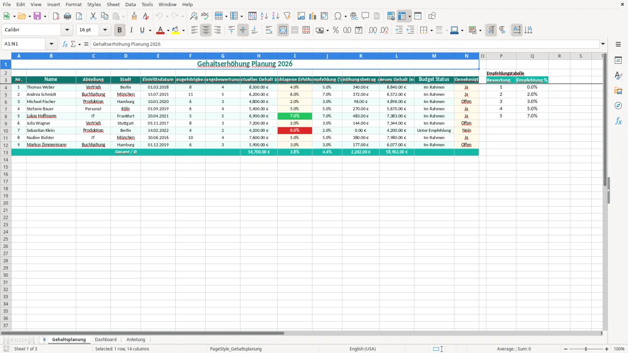Viewport: 628px width, 353px height.
Task: Click the 100% zoom level
Action: [x=619, y=349]
